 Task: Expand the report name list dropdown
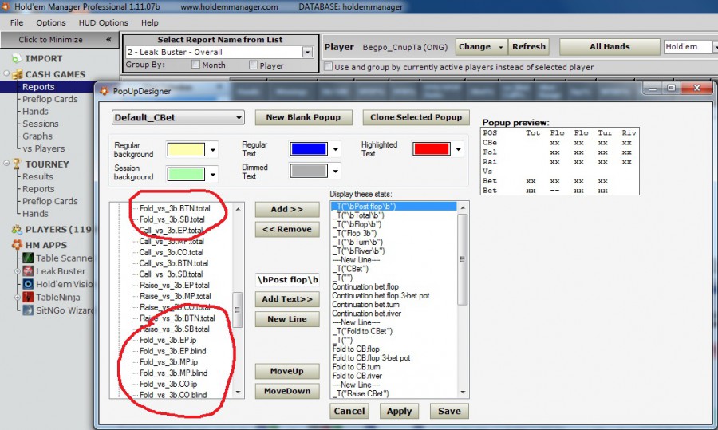pyautogui.click(x=307, y=53)
